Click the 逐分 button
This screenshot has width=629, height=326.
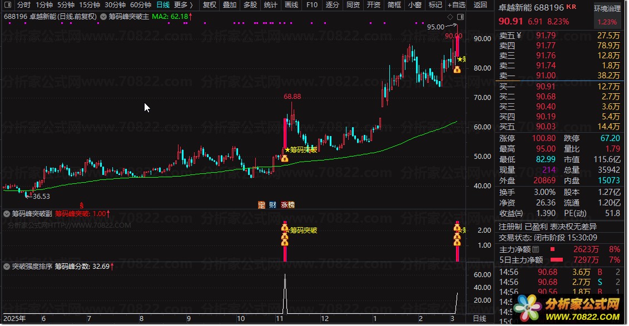(x=332, y=5)
